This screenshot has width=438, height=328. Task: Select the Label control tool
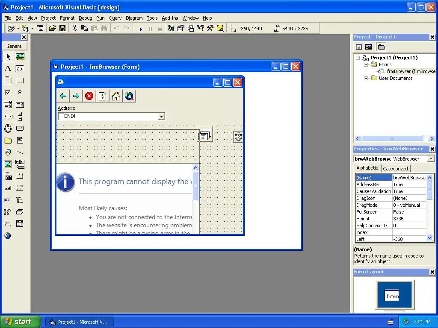8,69
